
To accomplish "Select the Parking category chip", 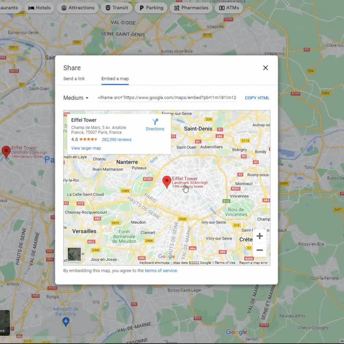I will (151, 8).
